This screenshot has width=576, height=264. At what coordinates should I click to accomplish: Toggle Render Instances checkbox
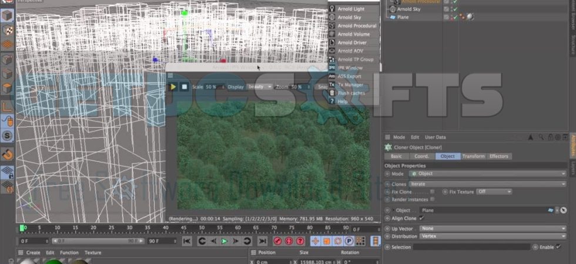tap(433, 199)
